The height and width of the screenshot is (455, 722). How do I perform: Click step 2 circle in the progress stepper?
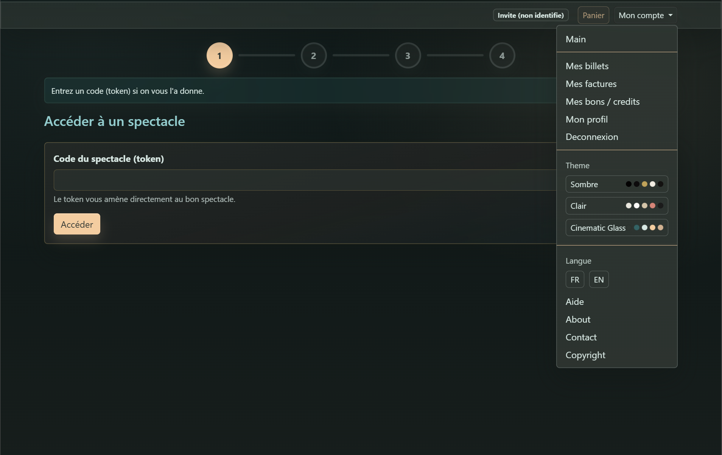click(x=314, y=55)
